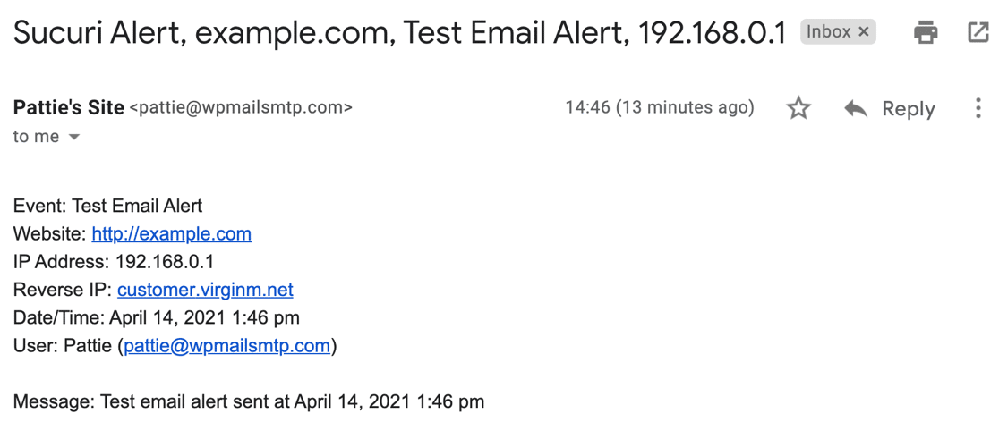This screenshot has width=999, height=422.
Task: Click the Date/Time April 14, 2021 line
Action: 156,318
